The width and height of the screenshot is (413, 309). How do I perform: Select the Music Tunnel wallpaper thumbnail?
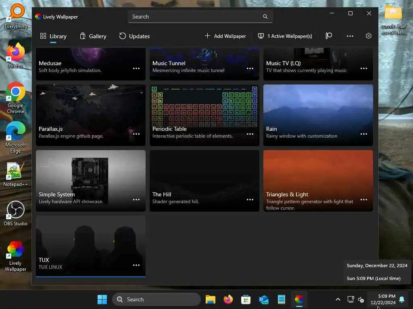[x=204, y=64]
